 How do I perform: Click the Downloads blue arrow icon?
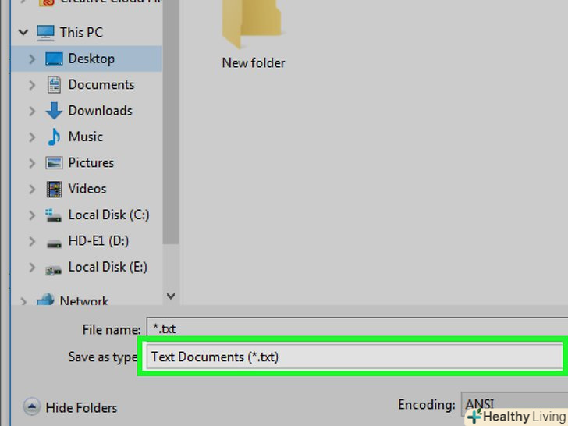pyautogui.click(x=54, y=111)
